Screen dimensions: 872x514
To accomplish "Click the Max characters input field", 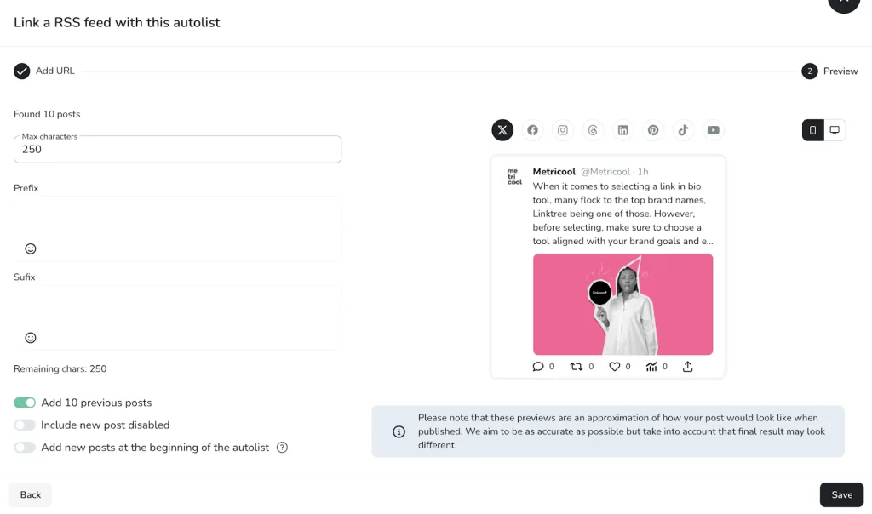I will pos(177,149).
